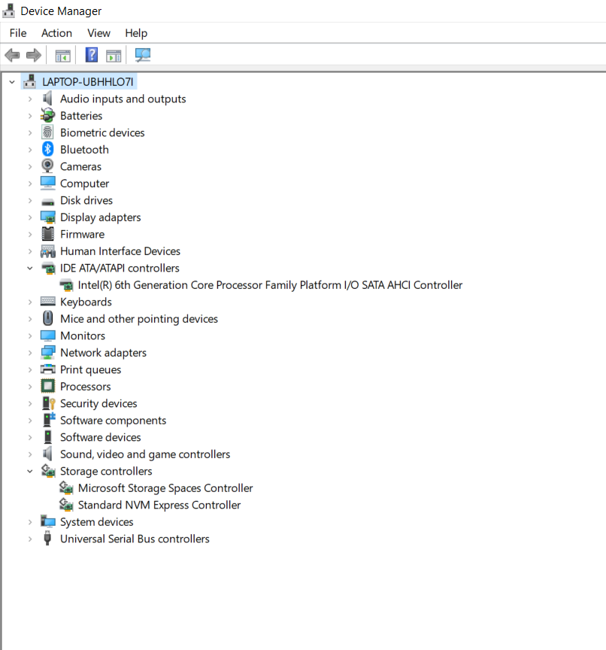Open the View menu

tap(98, 33)
